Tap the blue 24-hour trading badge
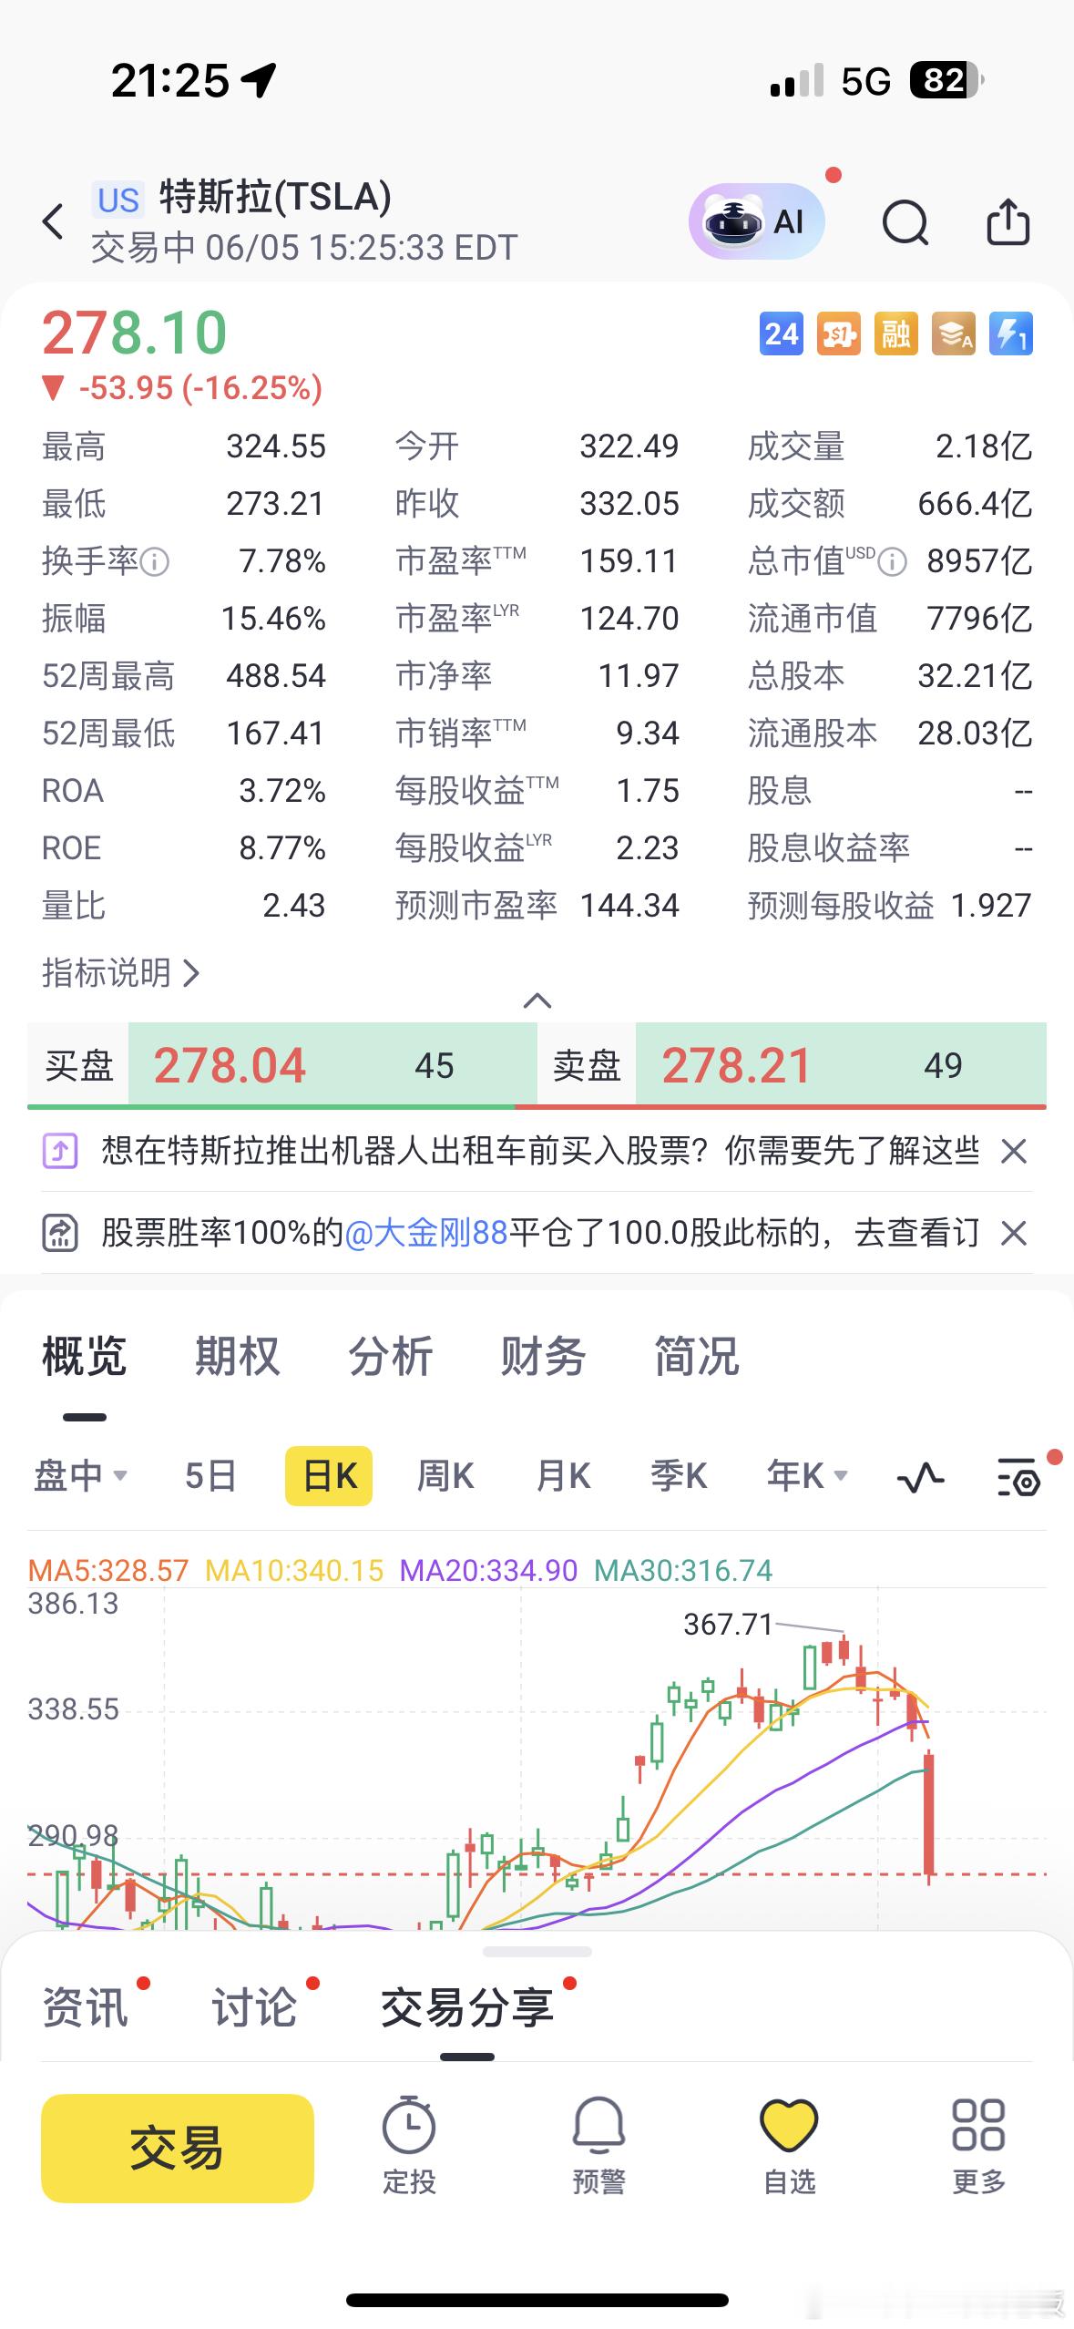The image size is (1074, 2329). click(x=782, y=334)
